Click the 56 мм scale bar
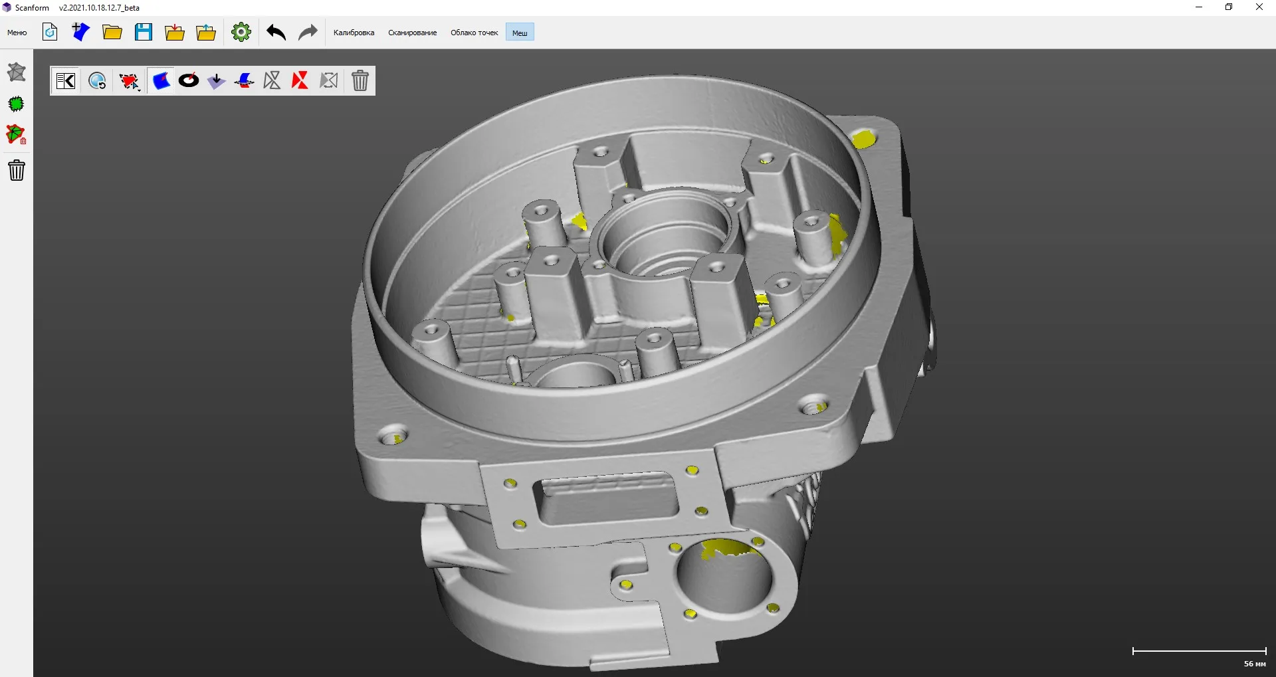 [1198, 652]
